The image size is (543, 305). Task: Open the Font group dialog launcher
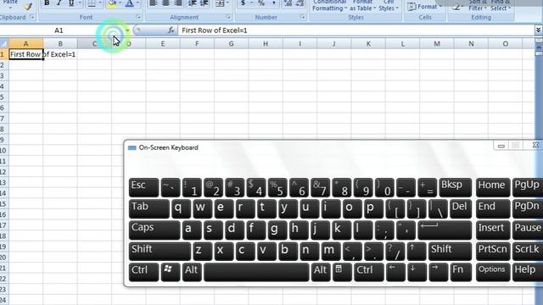[x=138, y=17]
